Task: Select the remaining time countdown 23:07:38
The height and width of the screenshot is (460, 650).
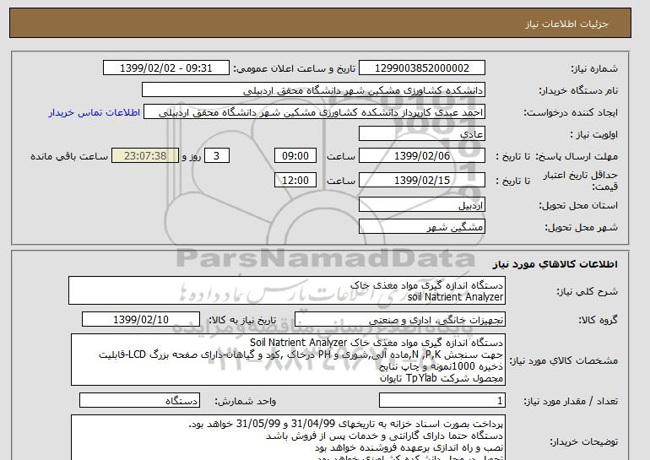Action: (x=145, y=156)
